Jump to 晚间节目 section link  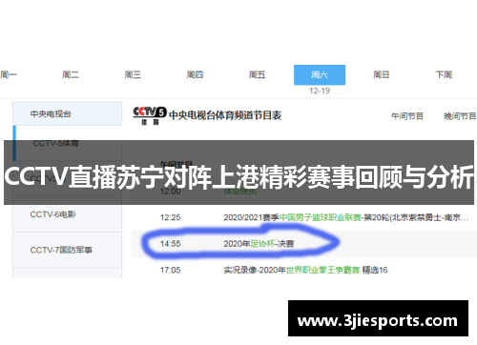pyautogui.click(x=460, y=116)
